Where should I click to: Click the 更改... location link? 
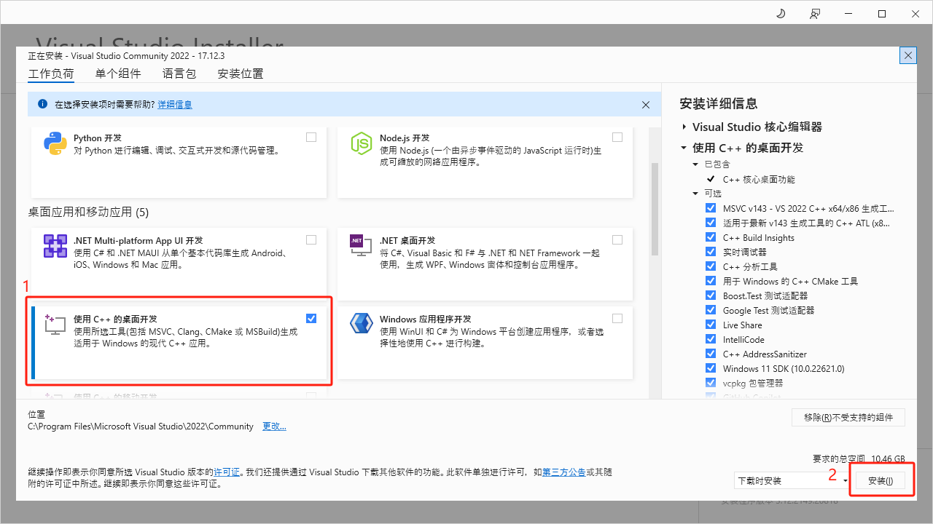(275, 426)
